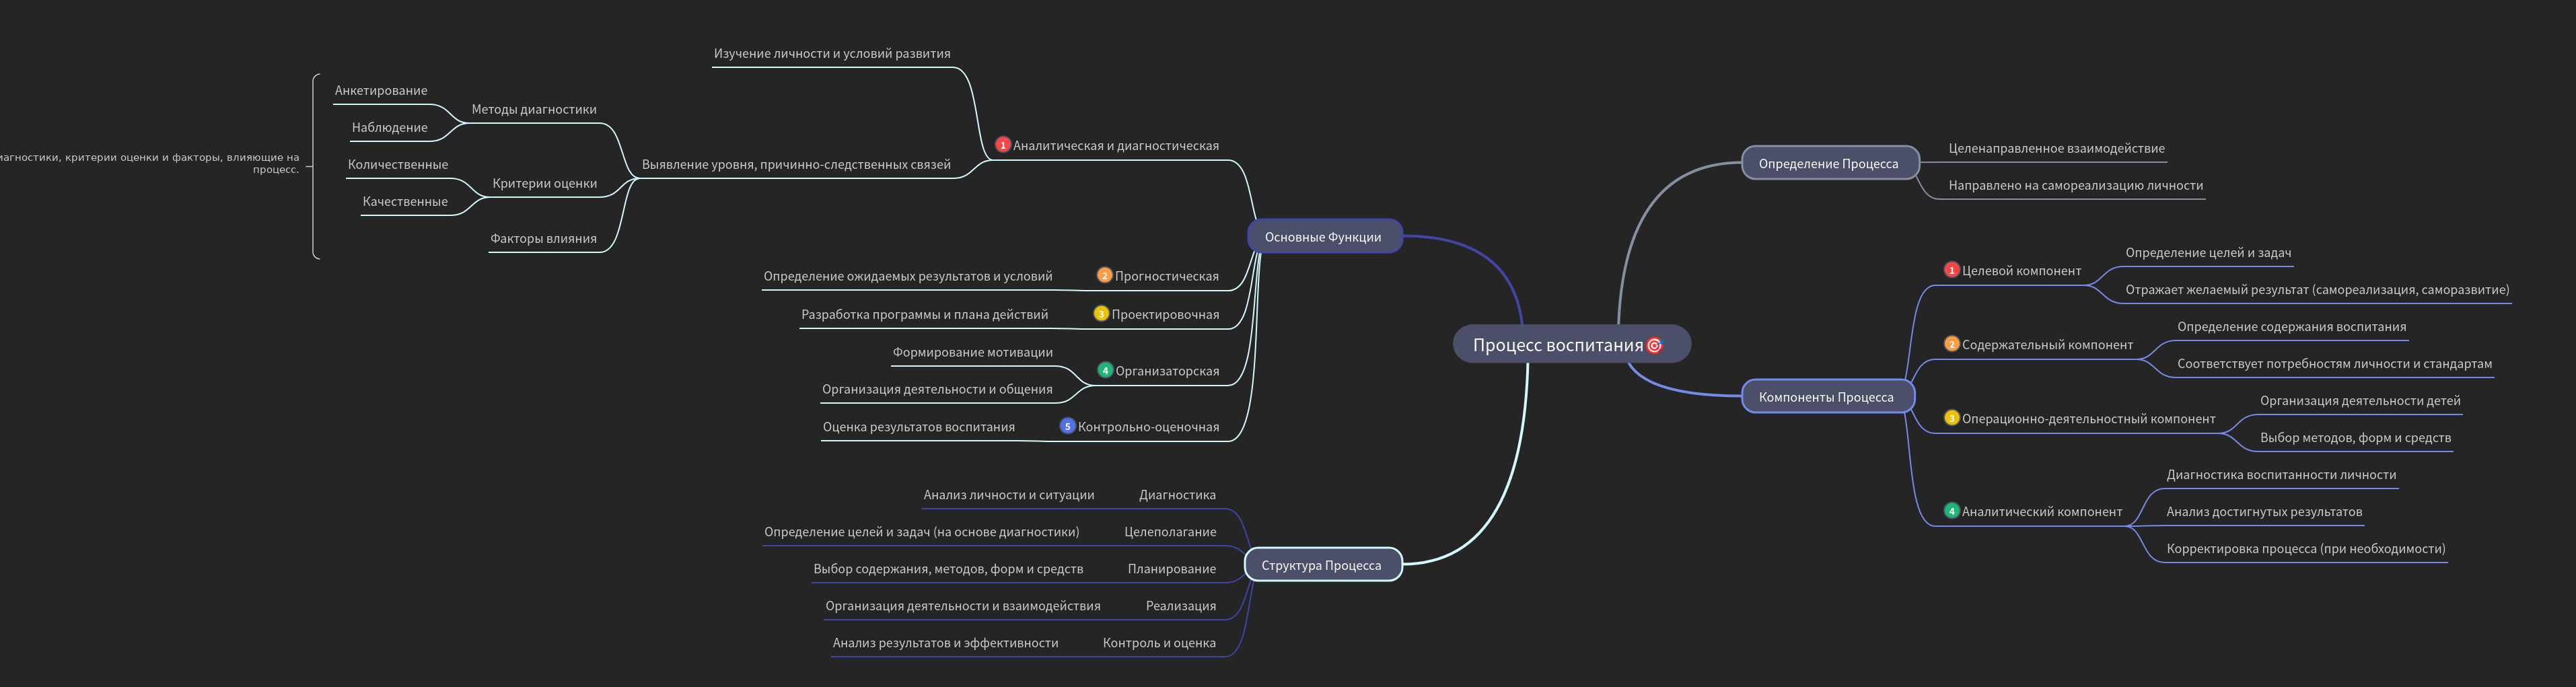
Task: Select the "Основные Функции" branch node
Action: [1324, 237]
